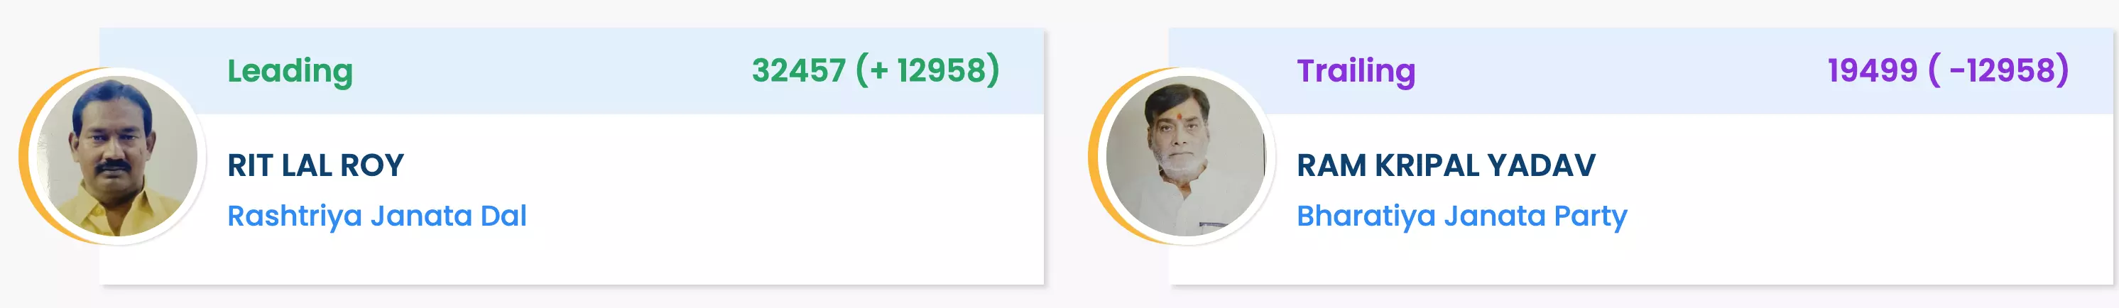Image resolution: width=2119 pixels, height=308 pixels.
Task: Open the Bharatiya Janata Party link
Action: coord(1461,216)
